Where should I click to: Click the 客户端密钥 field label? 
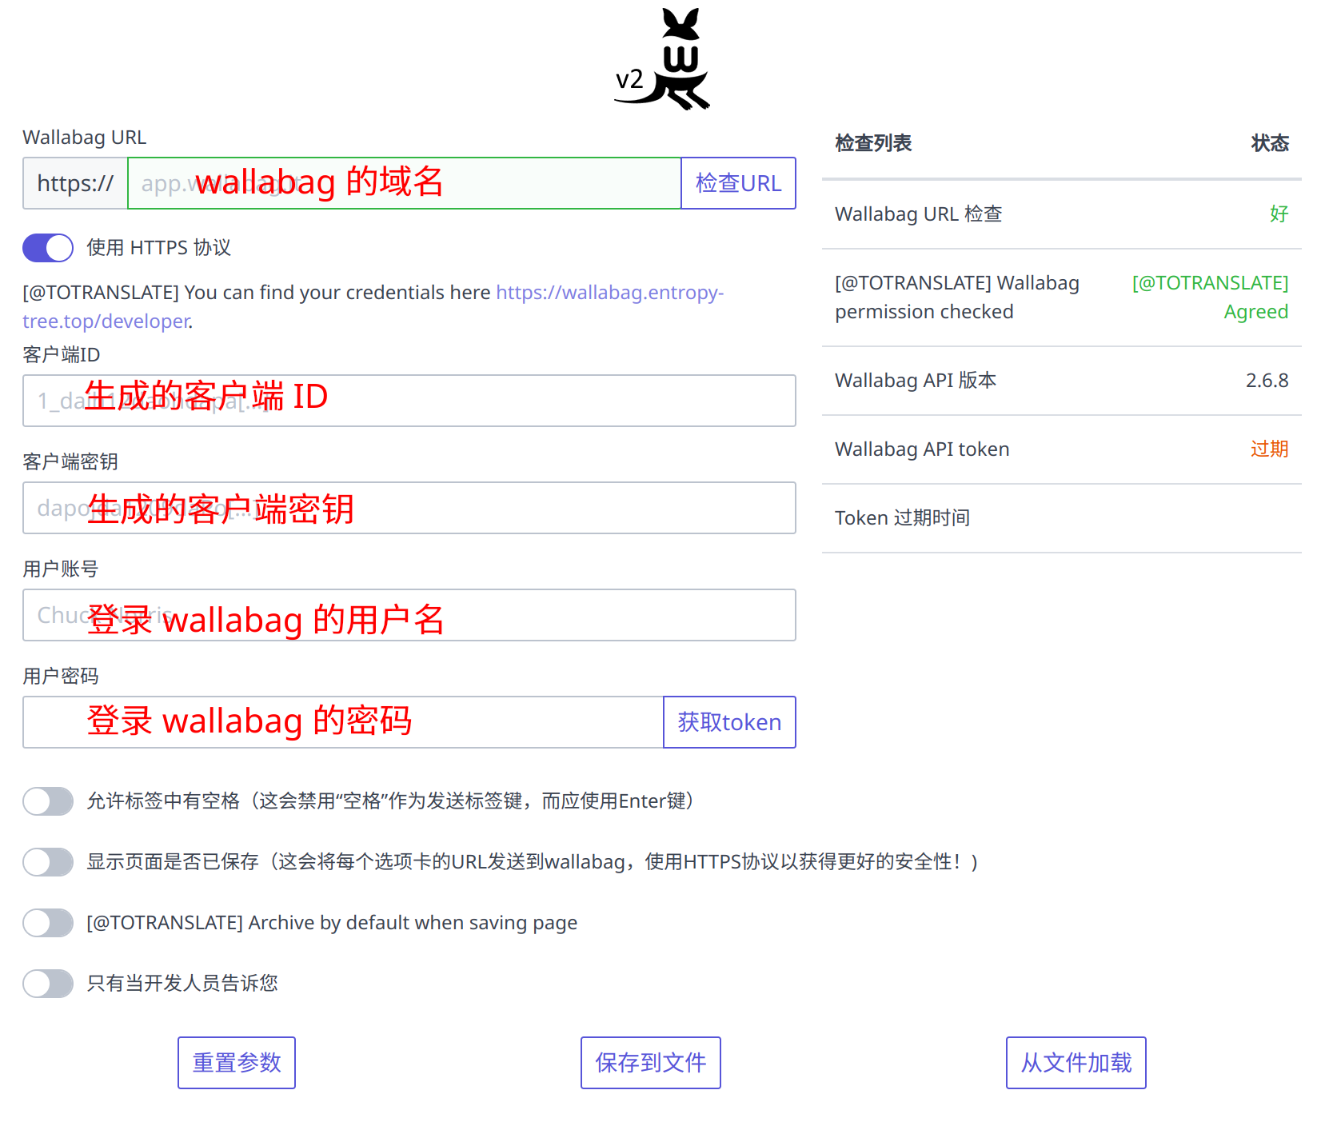tap(70, 462)
